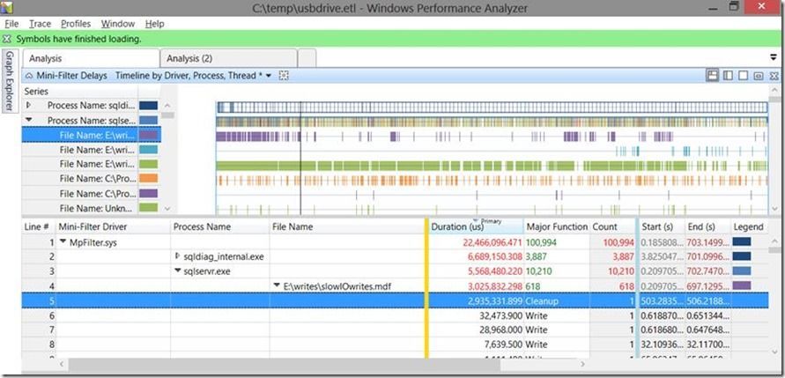Click the selection-zoom icon beside the preset dropdown
Image resolution: width=785 pixels, height=378 pixels.
click(x=284, y=76)
